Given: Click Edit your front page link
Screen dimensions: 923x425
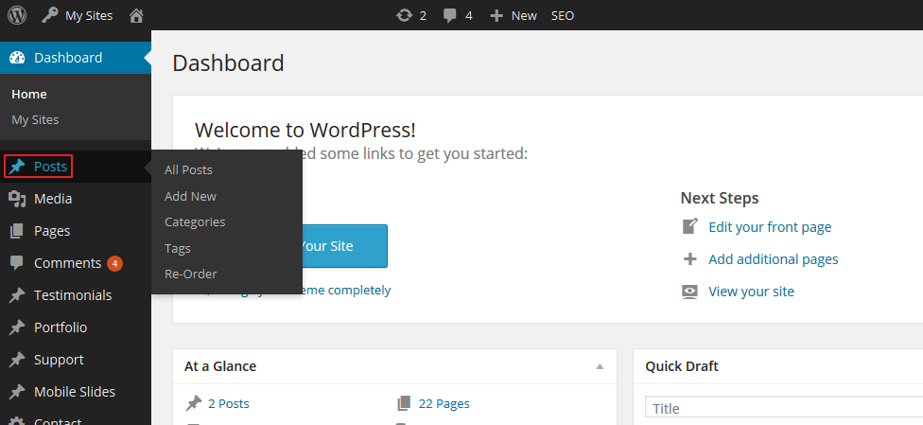Looking at the screenshot, I should (x=770, y=227).
